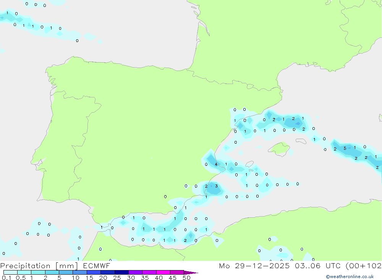The height and width of the screenshot is (280, 382).
Task: Click the 40–45 mm magenta legend swatch
Action: pos(163,272)
